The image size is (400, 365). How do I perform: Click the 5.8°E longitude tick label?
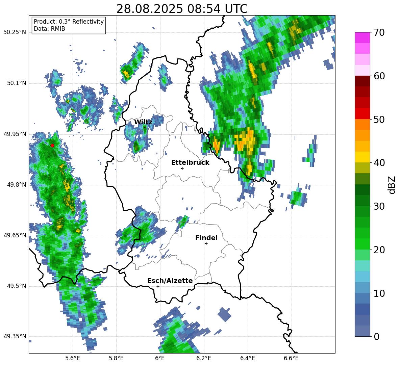point(116,359)
